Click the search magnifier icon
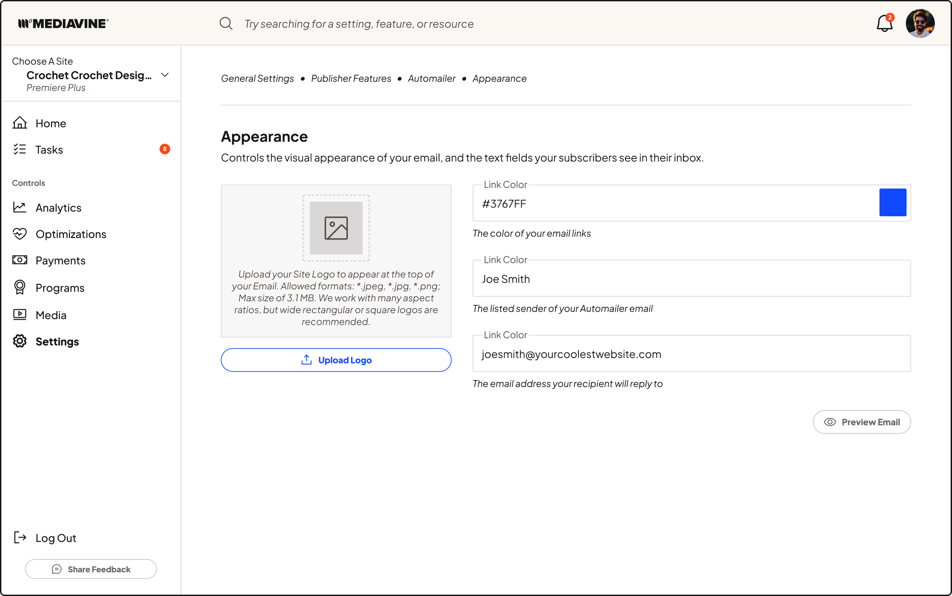This screenshot has height=596, width=952. point(226,24)
